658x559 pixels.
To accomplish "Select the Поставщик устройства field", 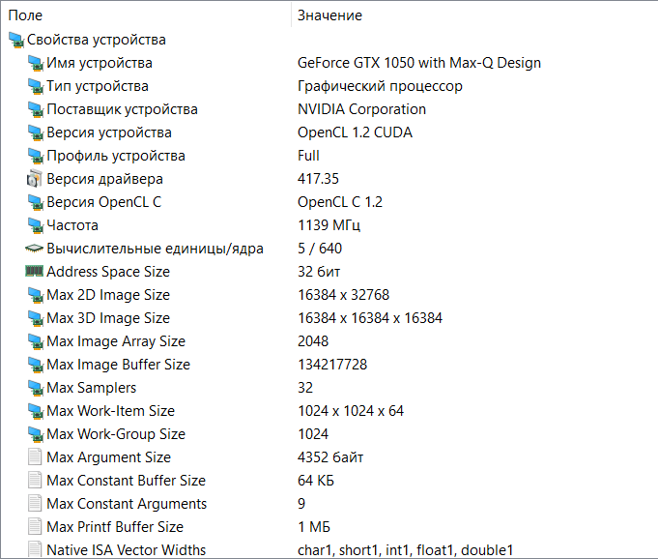I will point(122,109).
